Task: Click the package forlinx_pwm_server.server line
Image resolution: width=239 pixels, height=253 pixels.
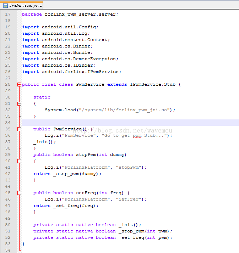Action: coord(70,15)
